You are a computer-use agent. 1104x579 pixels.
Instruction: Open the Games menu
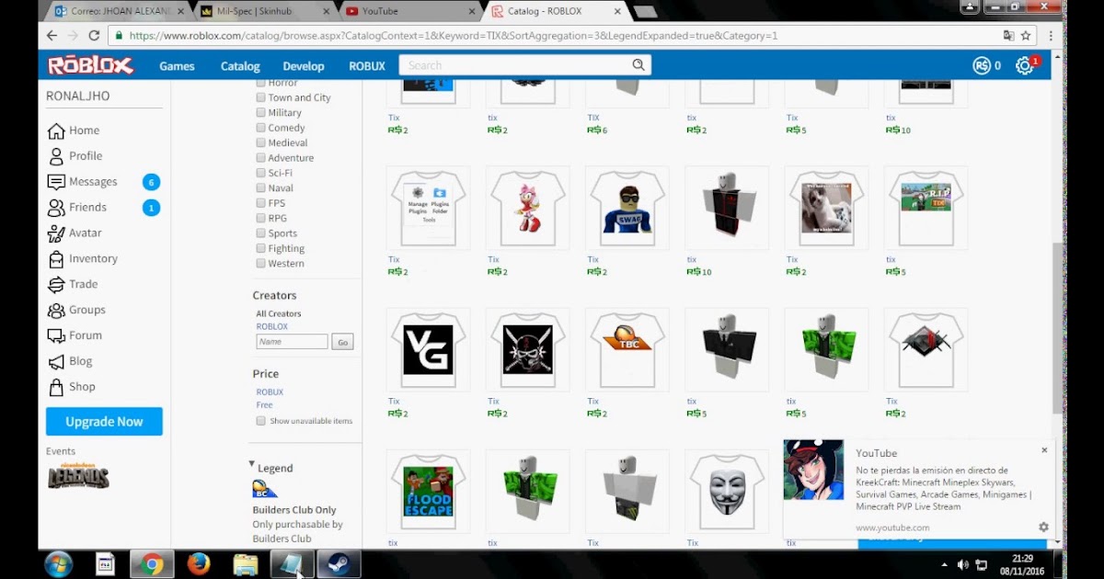click(x=177, y=66)
